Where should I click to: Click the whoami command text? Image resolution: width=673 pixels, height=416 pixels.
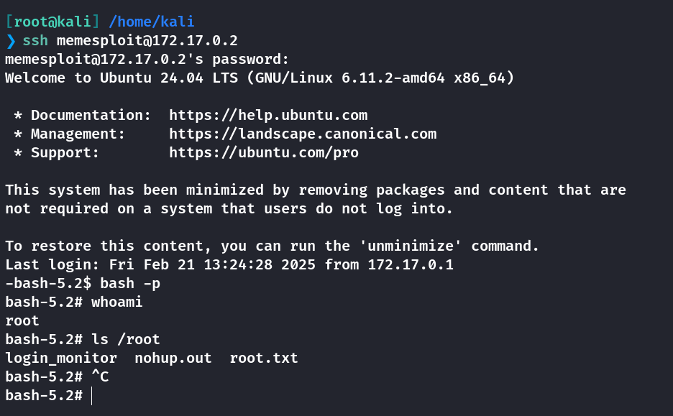(x=116, y=302)
